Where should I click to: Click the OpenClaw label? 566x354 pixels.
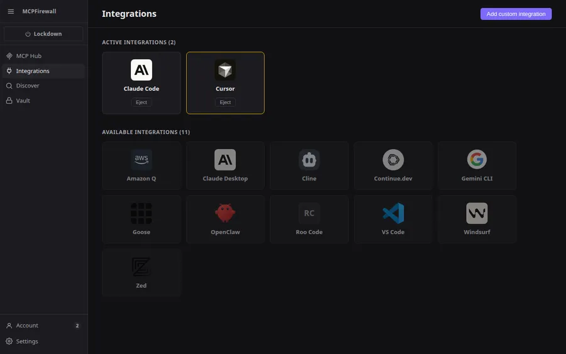click(x=225, y=232)
